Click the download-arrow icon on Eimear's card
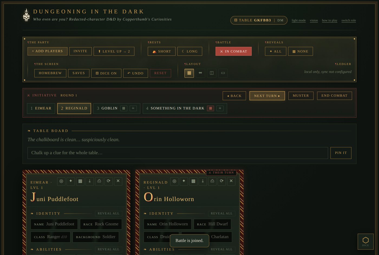This screenshot has height=255, width=379. [90, 181]
